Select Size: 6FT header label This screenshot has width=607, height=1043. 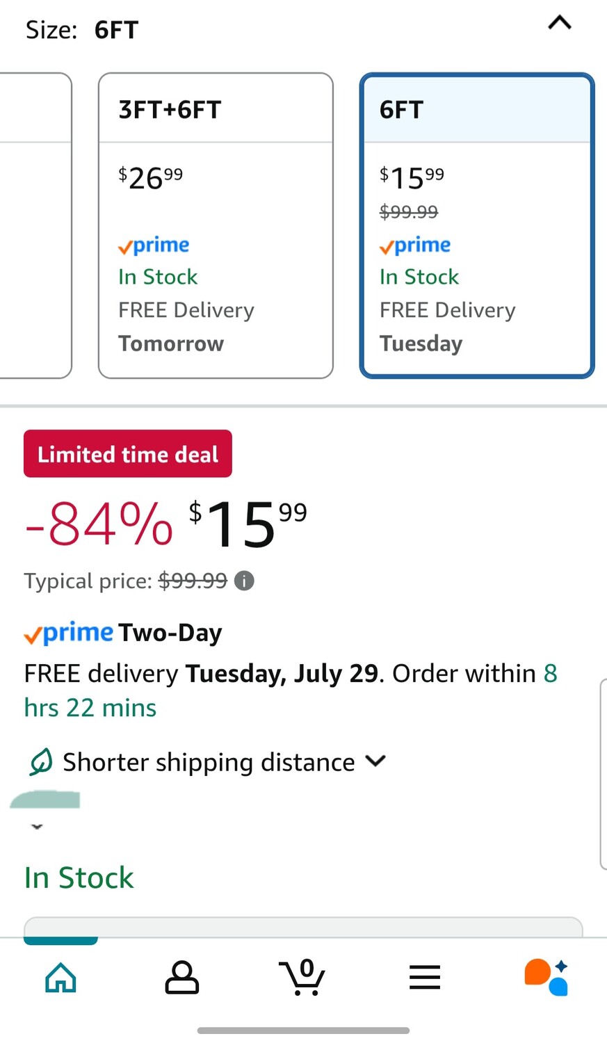81,29
